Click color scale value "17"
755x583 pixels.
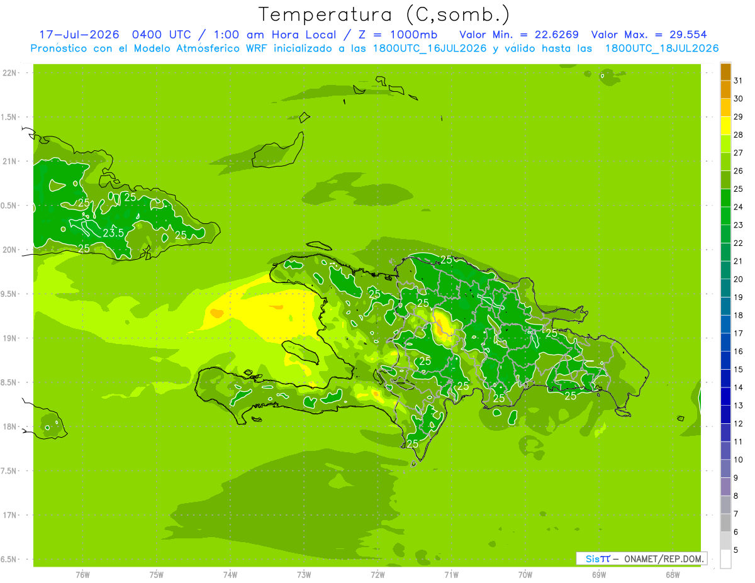738,333
